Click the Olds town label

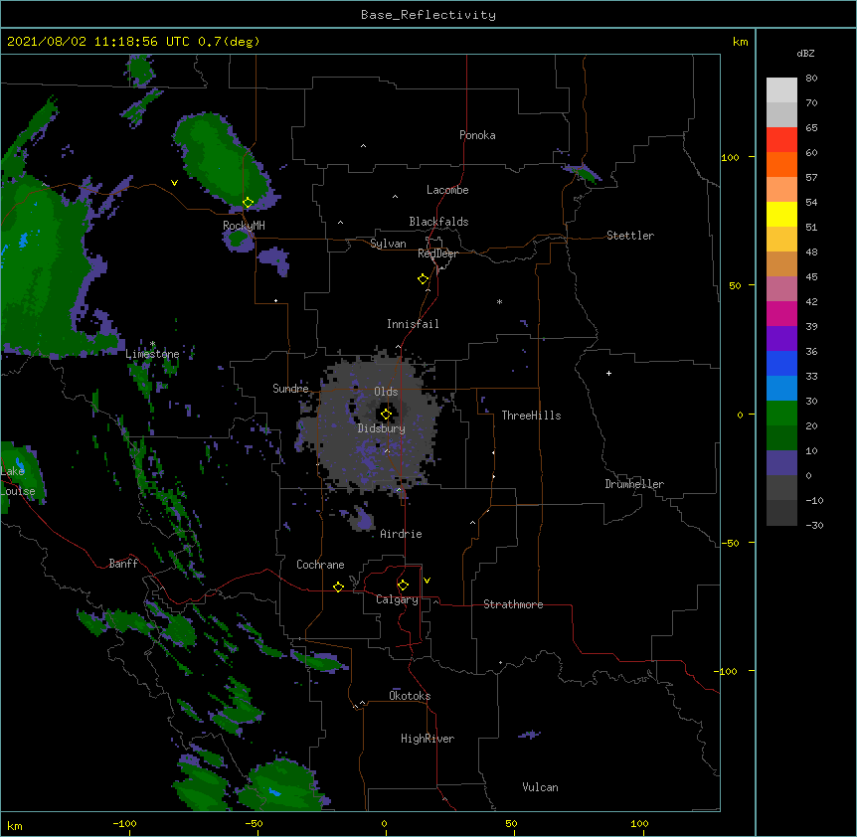tap(386, 392)
